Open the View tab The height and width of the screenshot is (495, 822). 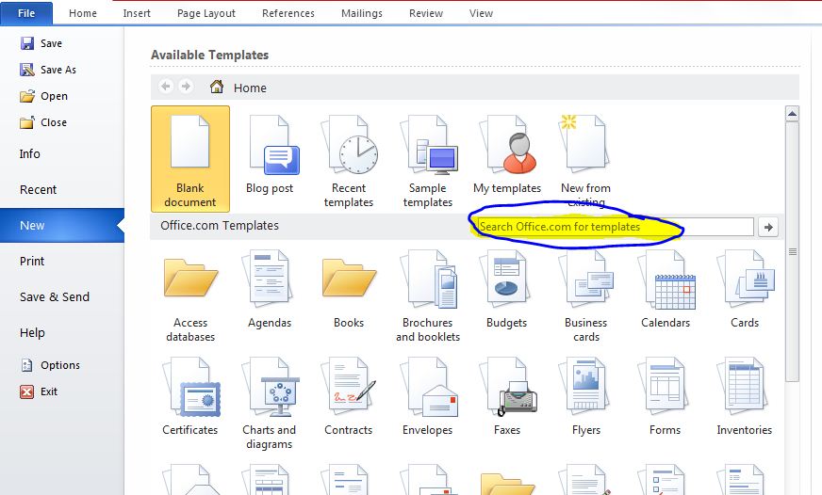pos(481,13)
